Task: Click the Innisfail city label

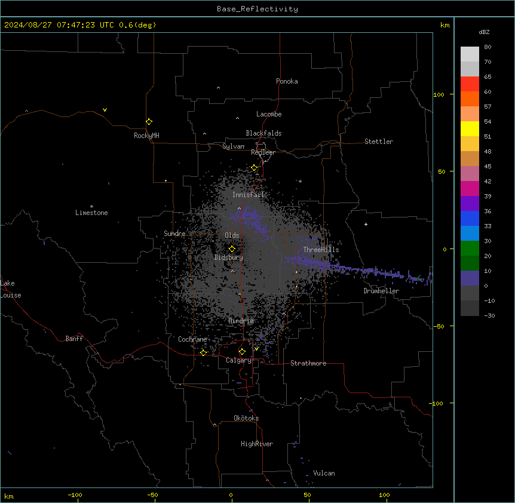Action: 248,195
